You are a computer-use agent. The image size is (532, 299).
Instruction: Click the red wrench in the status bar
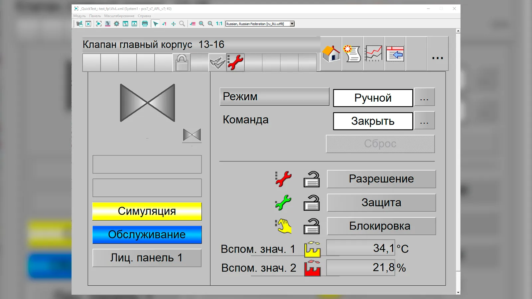coord(235,62)
